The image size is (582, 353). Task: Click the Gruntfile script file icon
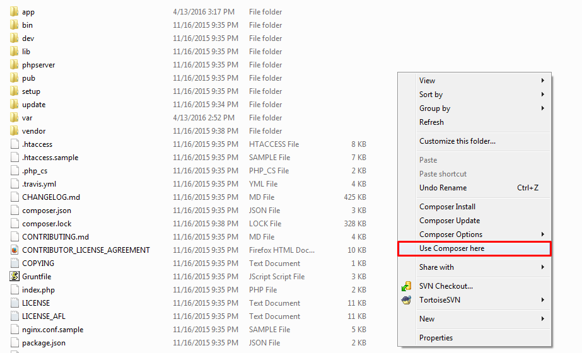[x=15, y=277]
